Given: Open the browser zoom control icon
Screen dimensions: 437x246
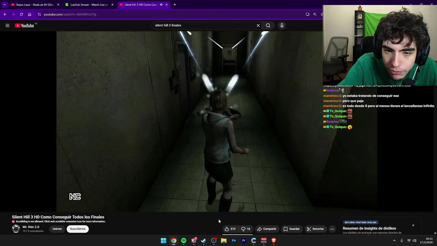Looking at the screenshot, I should click(x=315, y=14).
